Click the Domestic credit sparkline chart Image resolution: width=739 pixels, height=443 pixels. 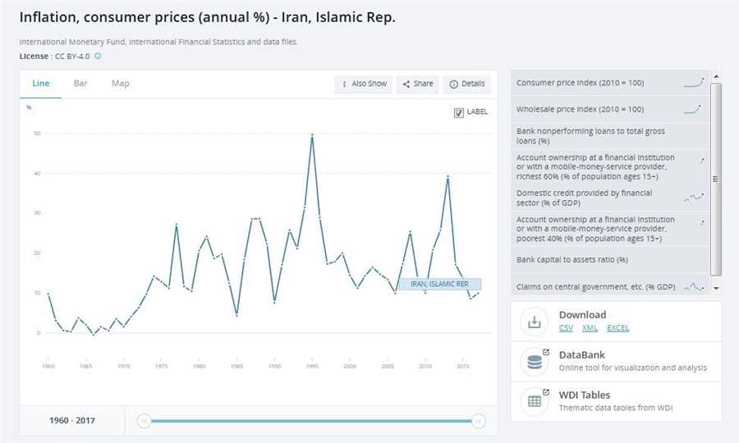coord(693,198)
